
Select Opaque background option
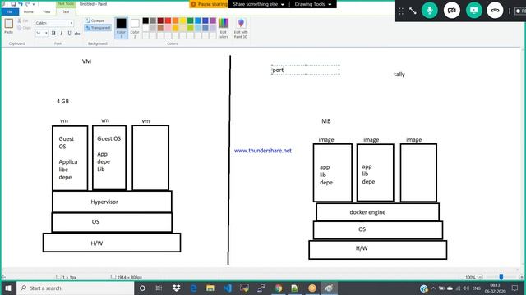[95, 20]
